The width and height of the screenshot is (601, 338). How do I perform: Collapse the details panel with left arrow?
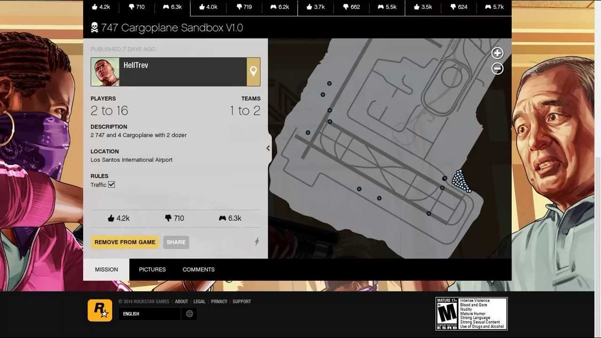(x=268, y=148)
